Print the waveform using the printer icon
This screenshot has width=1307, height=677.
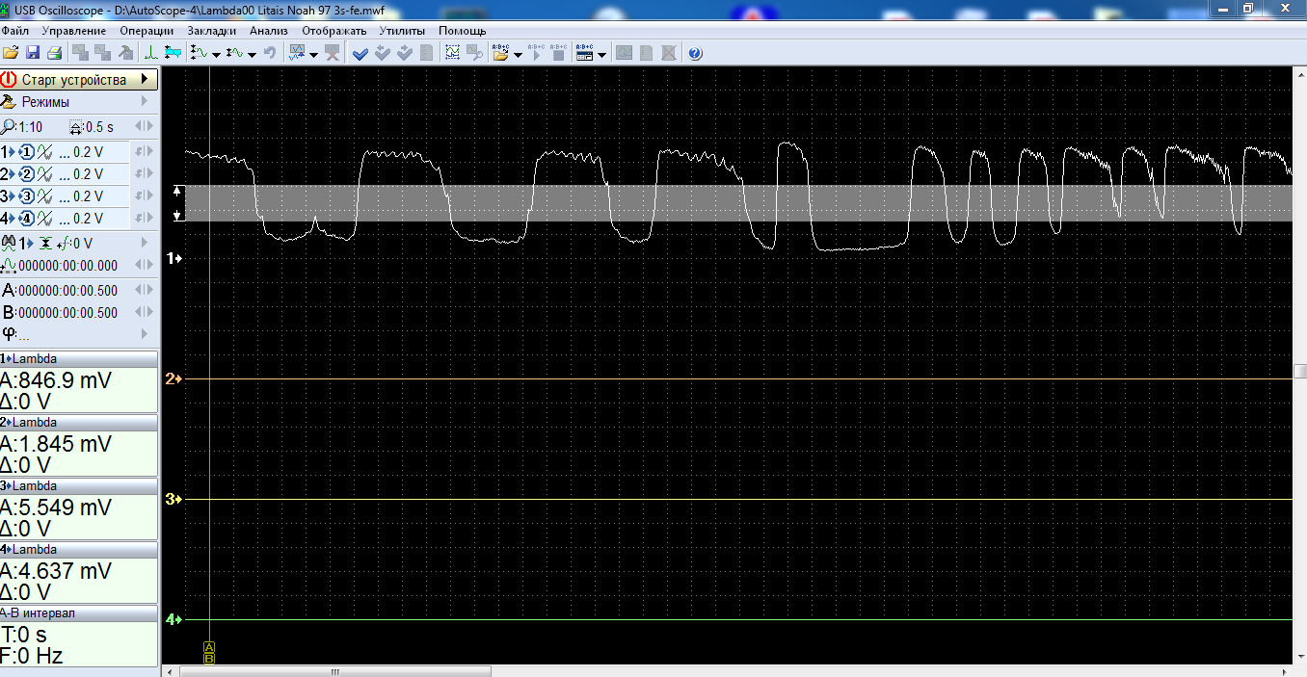[55, 53]
